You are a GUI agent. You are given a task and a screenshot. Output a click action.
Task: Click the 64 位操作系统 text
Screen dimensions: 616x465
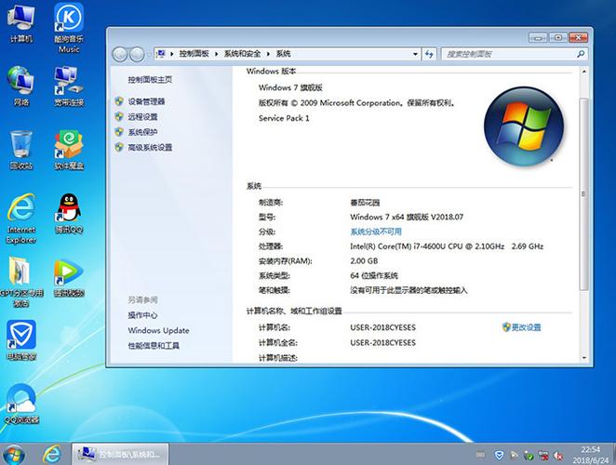(374, 275)
